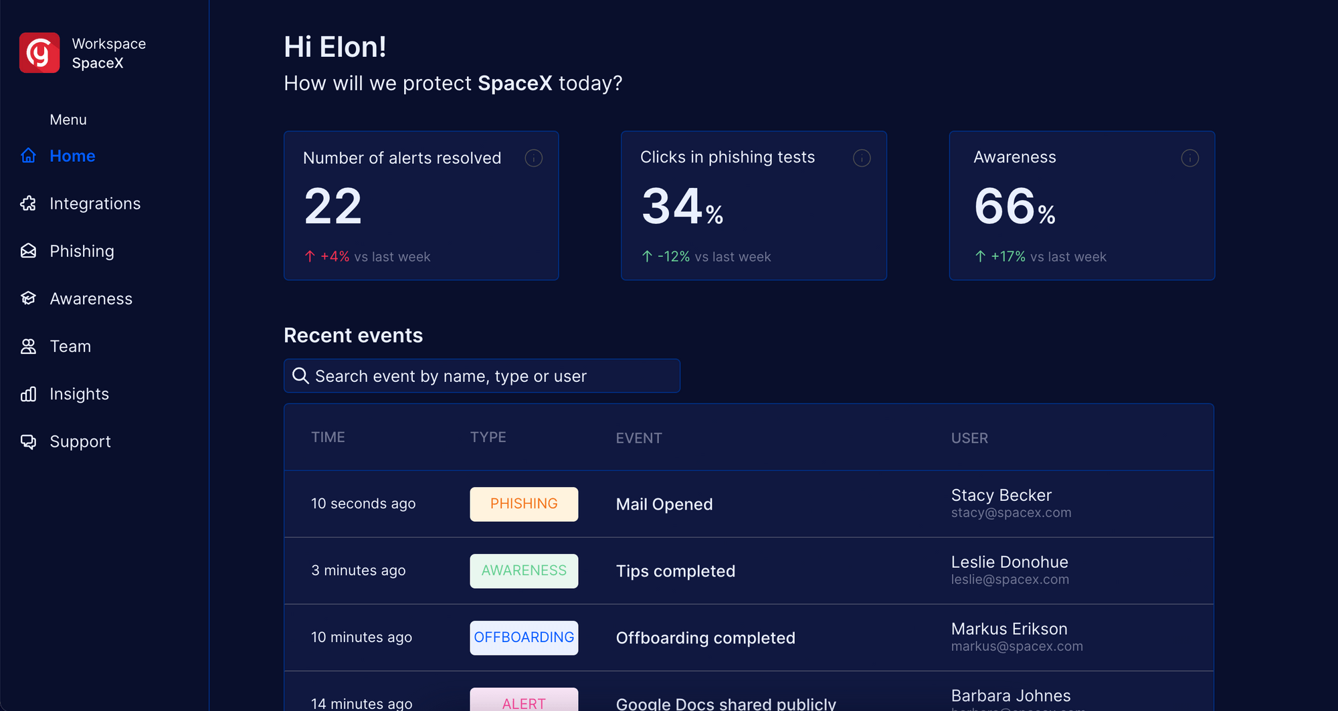Click the OFFBOARDING type badge

pos(524,638)
